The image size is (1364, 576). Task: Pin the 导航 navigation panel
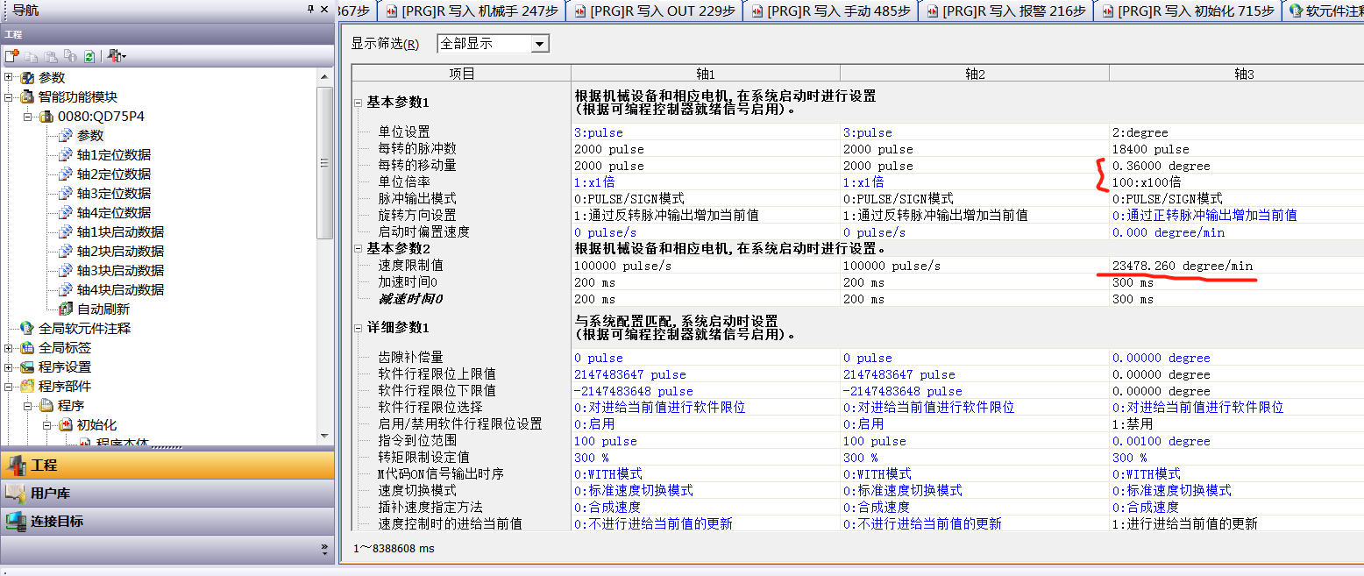(x=310, y=10)
